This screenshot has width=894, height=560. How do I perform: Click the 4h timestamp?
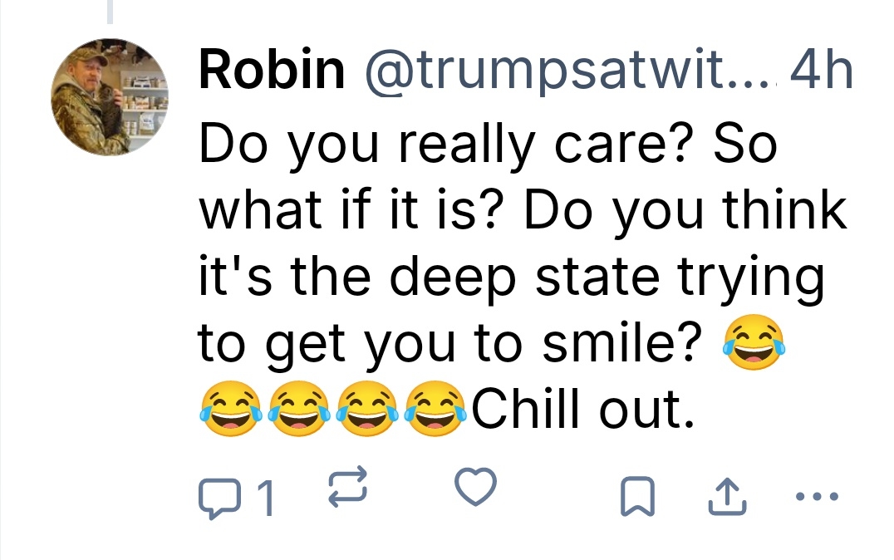(x=822, y=73)
